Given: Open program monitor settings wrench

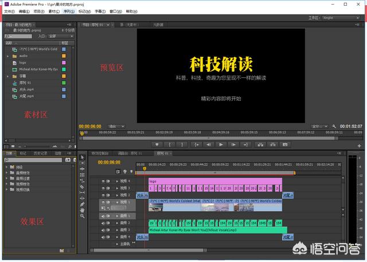Looking at the screenshot, I should pos(334,126).
